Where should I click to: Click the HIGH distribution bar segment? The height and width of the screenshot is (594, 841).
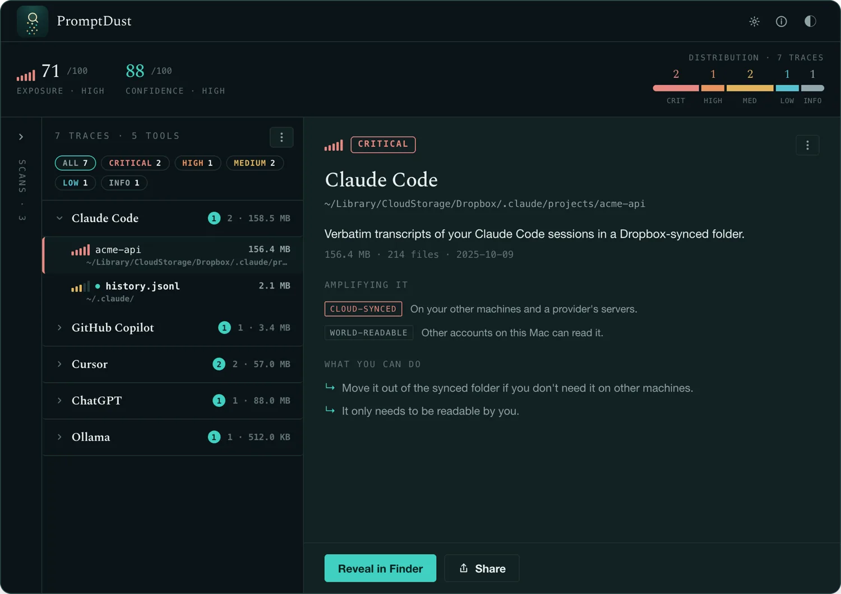point(713,88)
